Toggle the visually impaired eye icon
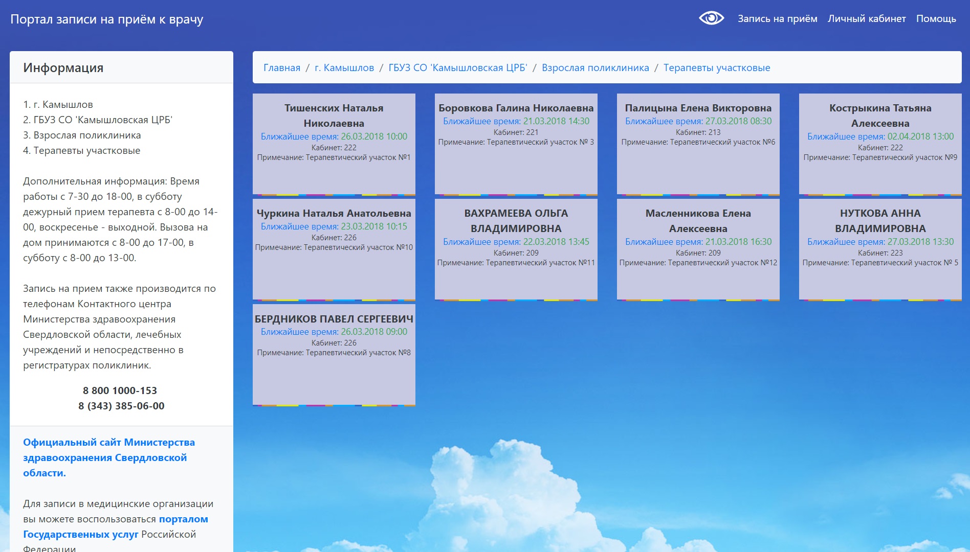This screenshot has height=552, width=970. (x=711, y=18)
